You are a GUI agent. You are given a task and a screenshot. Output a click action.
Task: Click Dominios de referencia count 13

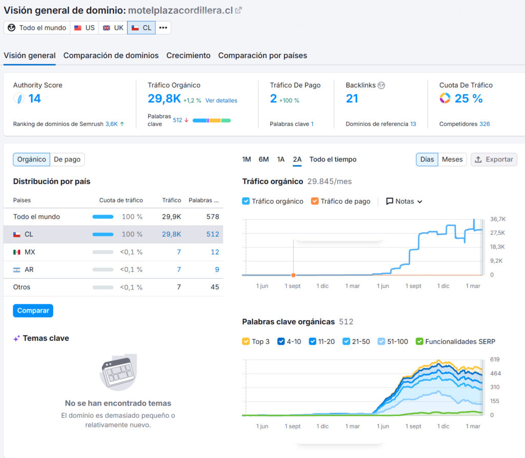click(x=413, y=124)
